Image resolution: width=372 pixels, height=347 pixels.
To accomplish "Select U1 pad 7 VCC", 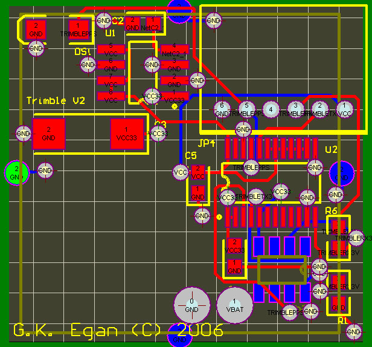I will coord(111,80).
